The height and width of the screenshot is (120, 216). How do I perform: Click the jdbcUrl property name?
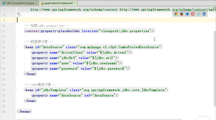coord(68,58)
